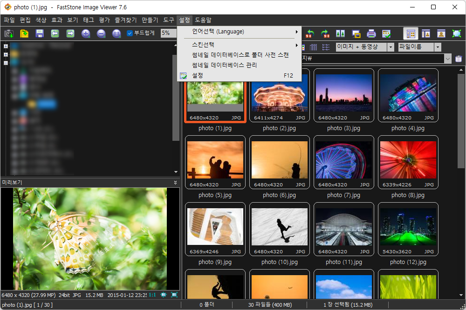Image resolution: width=466 pixels, height=310 pixels.
Task: Click the actual size 1:1 icon
Action: tap(116, 33)
